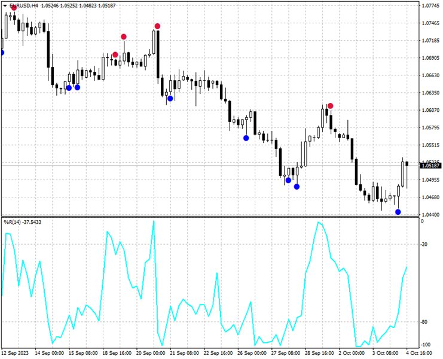
Task: Click the current price label 1.05187
Action: tap(430, 166)
